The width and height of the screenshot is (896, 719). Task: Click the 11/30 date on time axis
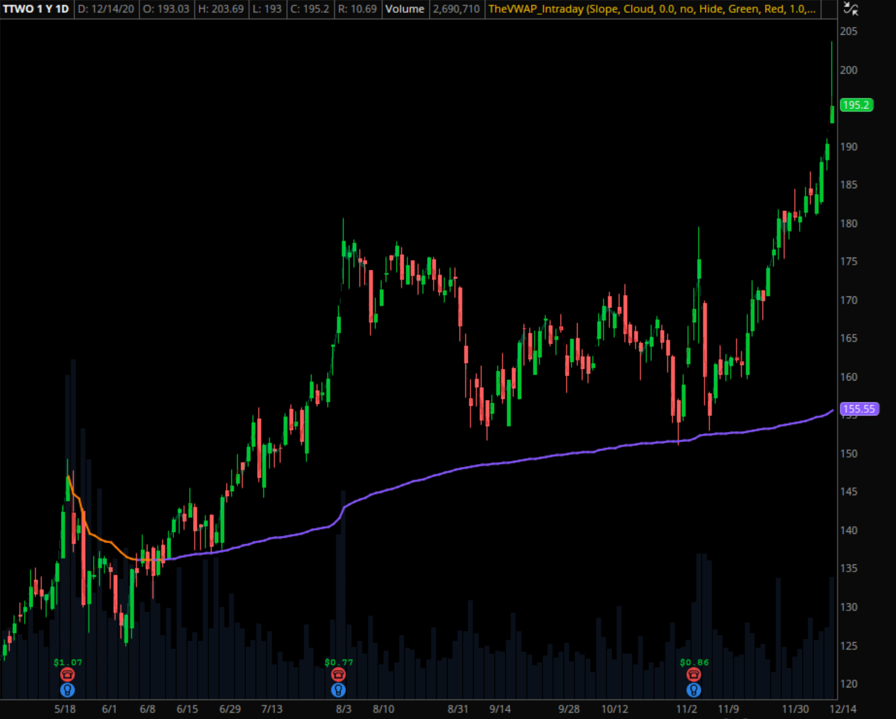796,709
